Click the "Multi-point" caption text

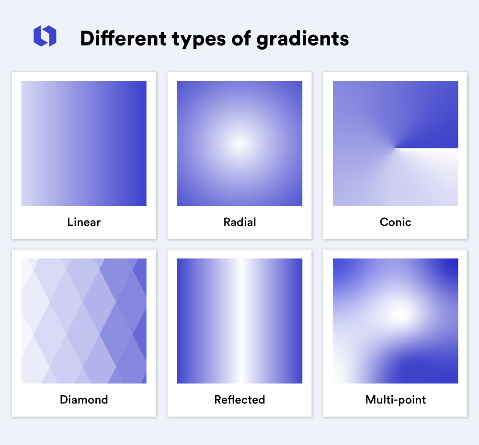tap(395, 400)
